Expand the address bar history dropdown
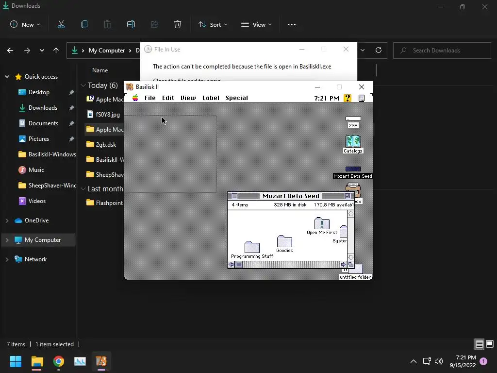The image size is (497, 373). 363,50
